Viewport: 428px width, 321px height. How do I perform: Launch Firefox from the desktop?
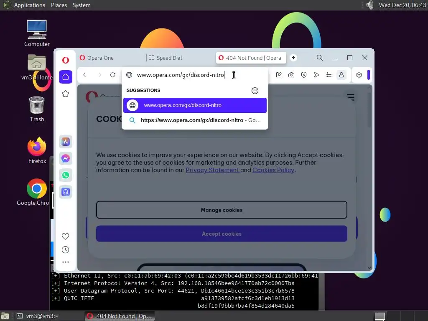(37, 150)
